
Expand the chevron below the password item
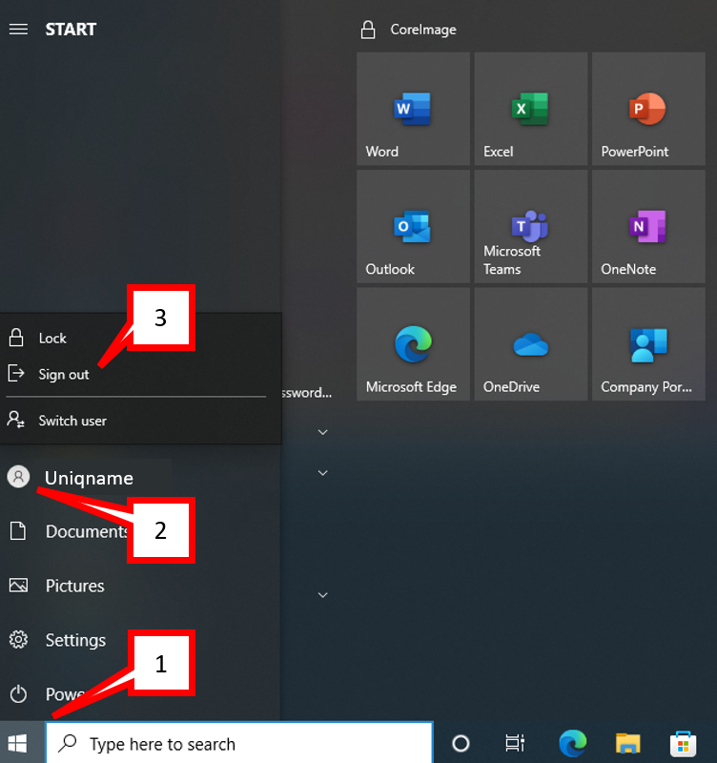tap(322, 432)
